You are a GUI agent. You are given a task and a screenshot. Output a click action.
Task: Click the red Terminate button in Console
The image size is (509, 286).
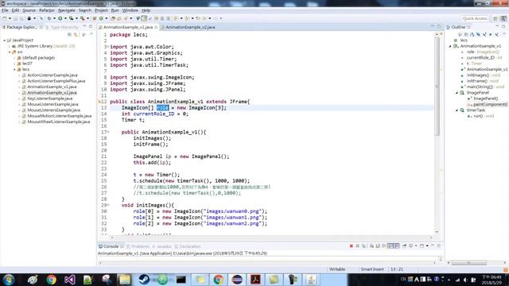[352, 246]
